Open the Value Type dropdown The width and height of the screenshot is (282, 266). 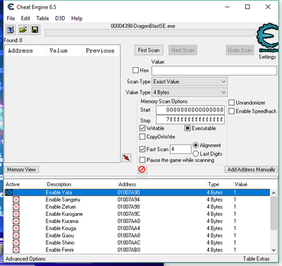[190, 92]
